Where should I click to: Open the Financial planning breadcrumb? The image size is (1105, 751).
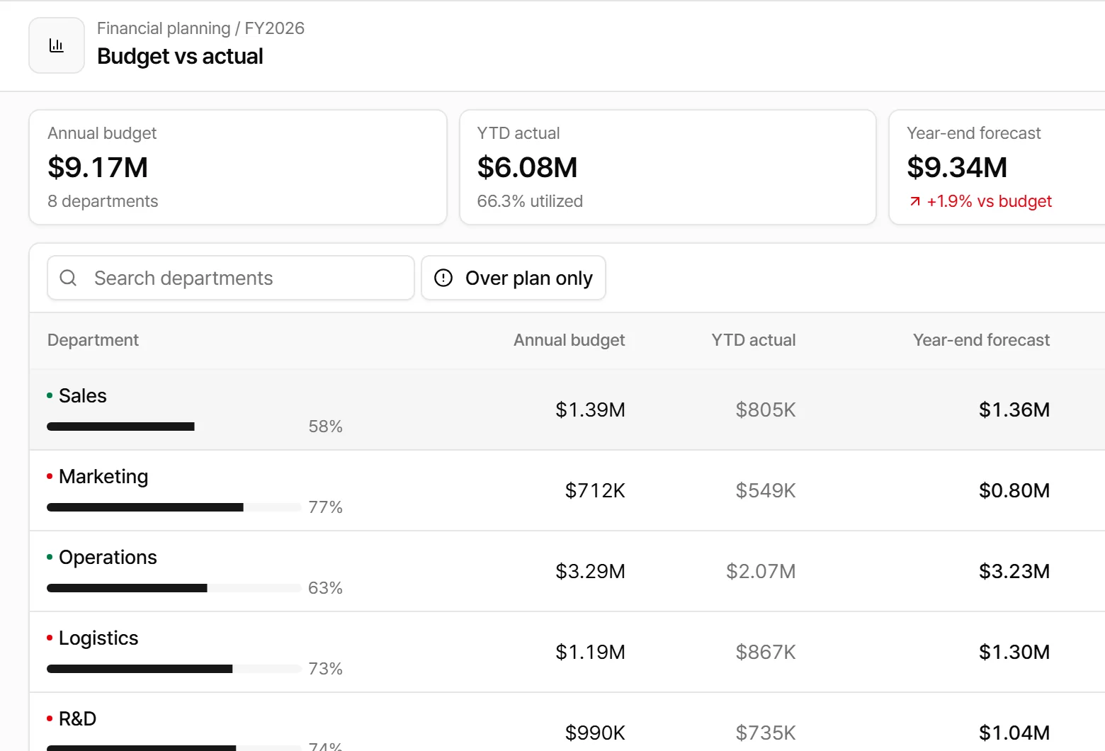(164, 28)
